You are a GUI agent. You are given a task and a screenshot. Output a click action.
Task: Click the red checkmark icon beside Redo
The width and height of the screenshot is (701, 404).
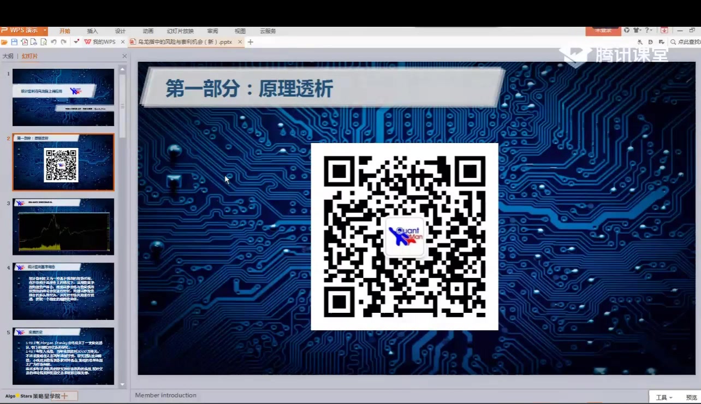pos(76,42)
